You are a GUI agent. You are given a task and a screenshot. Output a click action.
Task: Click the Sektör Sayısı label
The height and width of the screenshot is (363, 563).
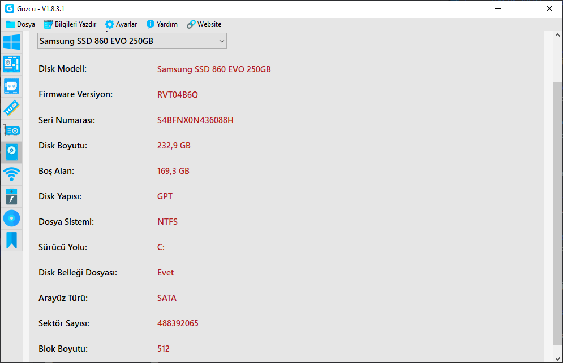coord(64,323)
